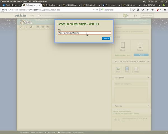Insert a numbered list

pyautogui.click(x=43, y=27)
